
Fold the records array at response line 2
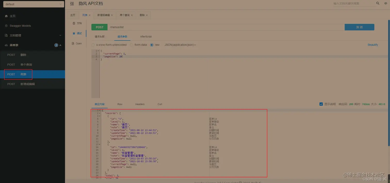[x=100, y=113]
